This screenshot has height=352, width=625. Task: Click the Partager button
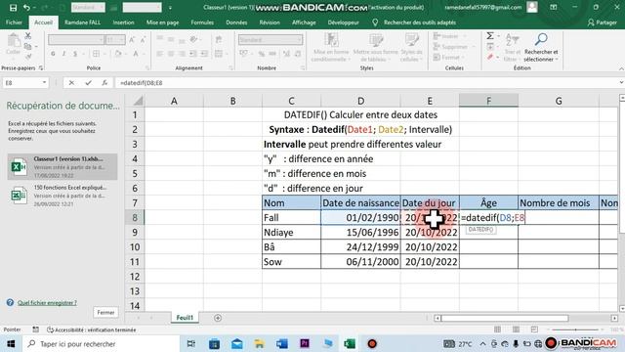[x=603, y=22]
